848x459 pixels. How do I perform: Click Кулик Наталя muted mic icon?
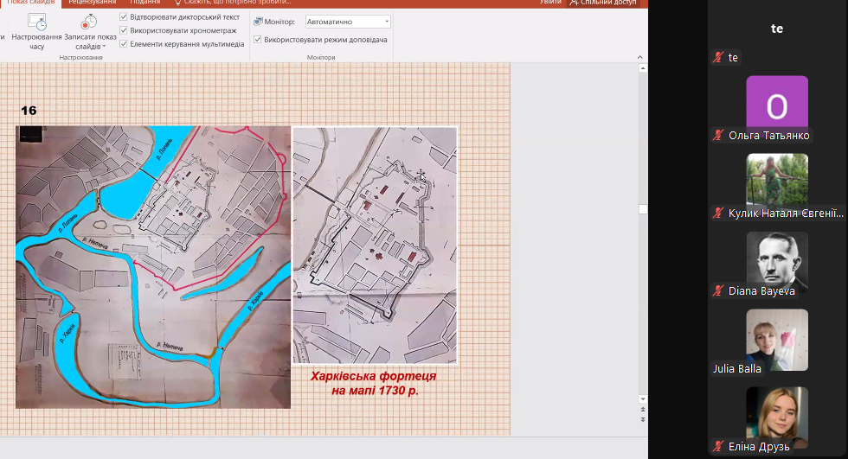[x=717, y=213]
